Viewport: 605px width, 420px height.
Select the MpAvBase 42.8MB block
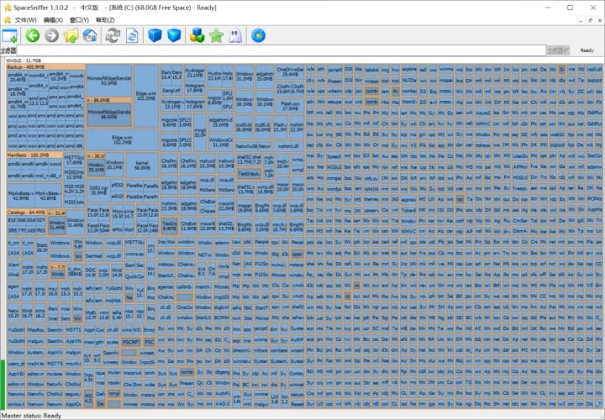[x=48, y=195]
